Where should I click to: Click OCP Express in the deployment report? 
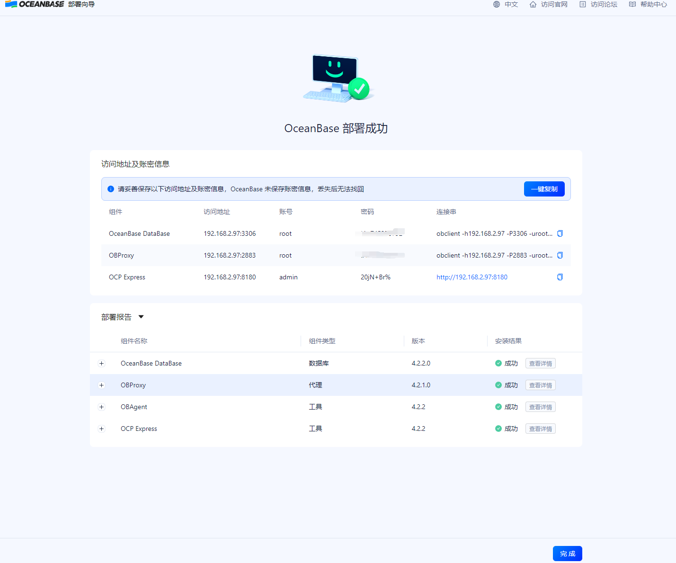(x=139, y=429)
